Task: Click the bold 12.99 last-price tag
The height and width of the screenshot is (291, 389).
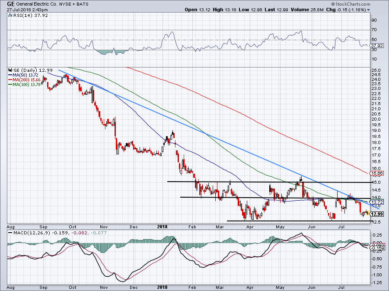Action: click(377, 214)
